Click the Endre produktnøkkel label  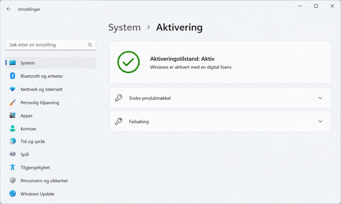pos(150,98)
